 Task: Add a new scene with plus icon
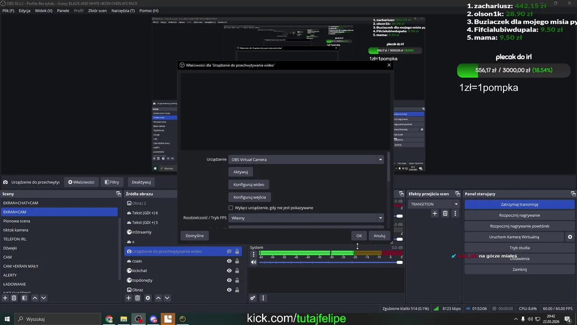click(x=5, y=298)
